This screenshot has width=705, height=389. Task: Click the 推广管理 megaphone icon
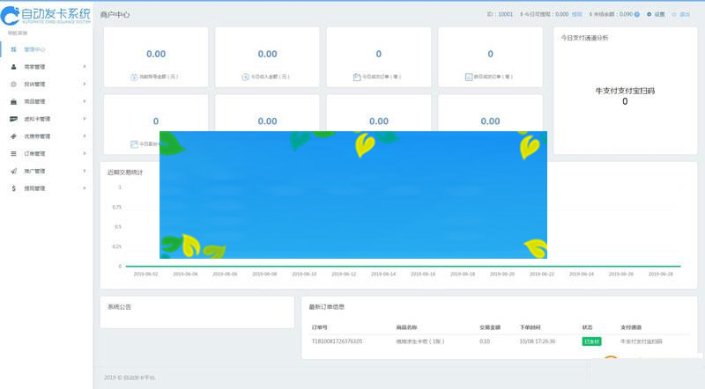pyautogui.click(x=13, y=171)
